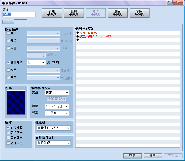
Task: Click 设置移动路线 button
Action: tap(56, 99)
